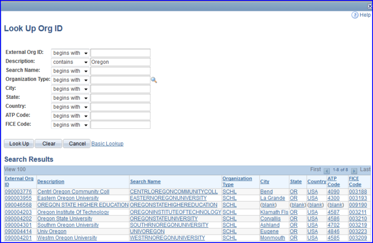
Task: Sort by FICE Code column header
Action: click(x=355, y=181)
